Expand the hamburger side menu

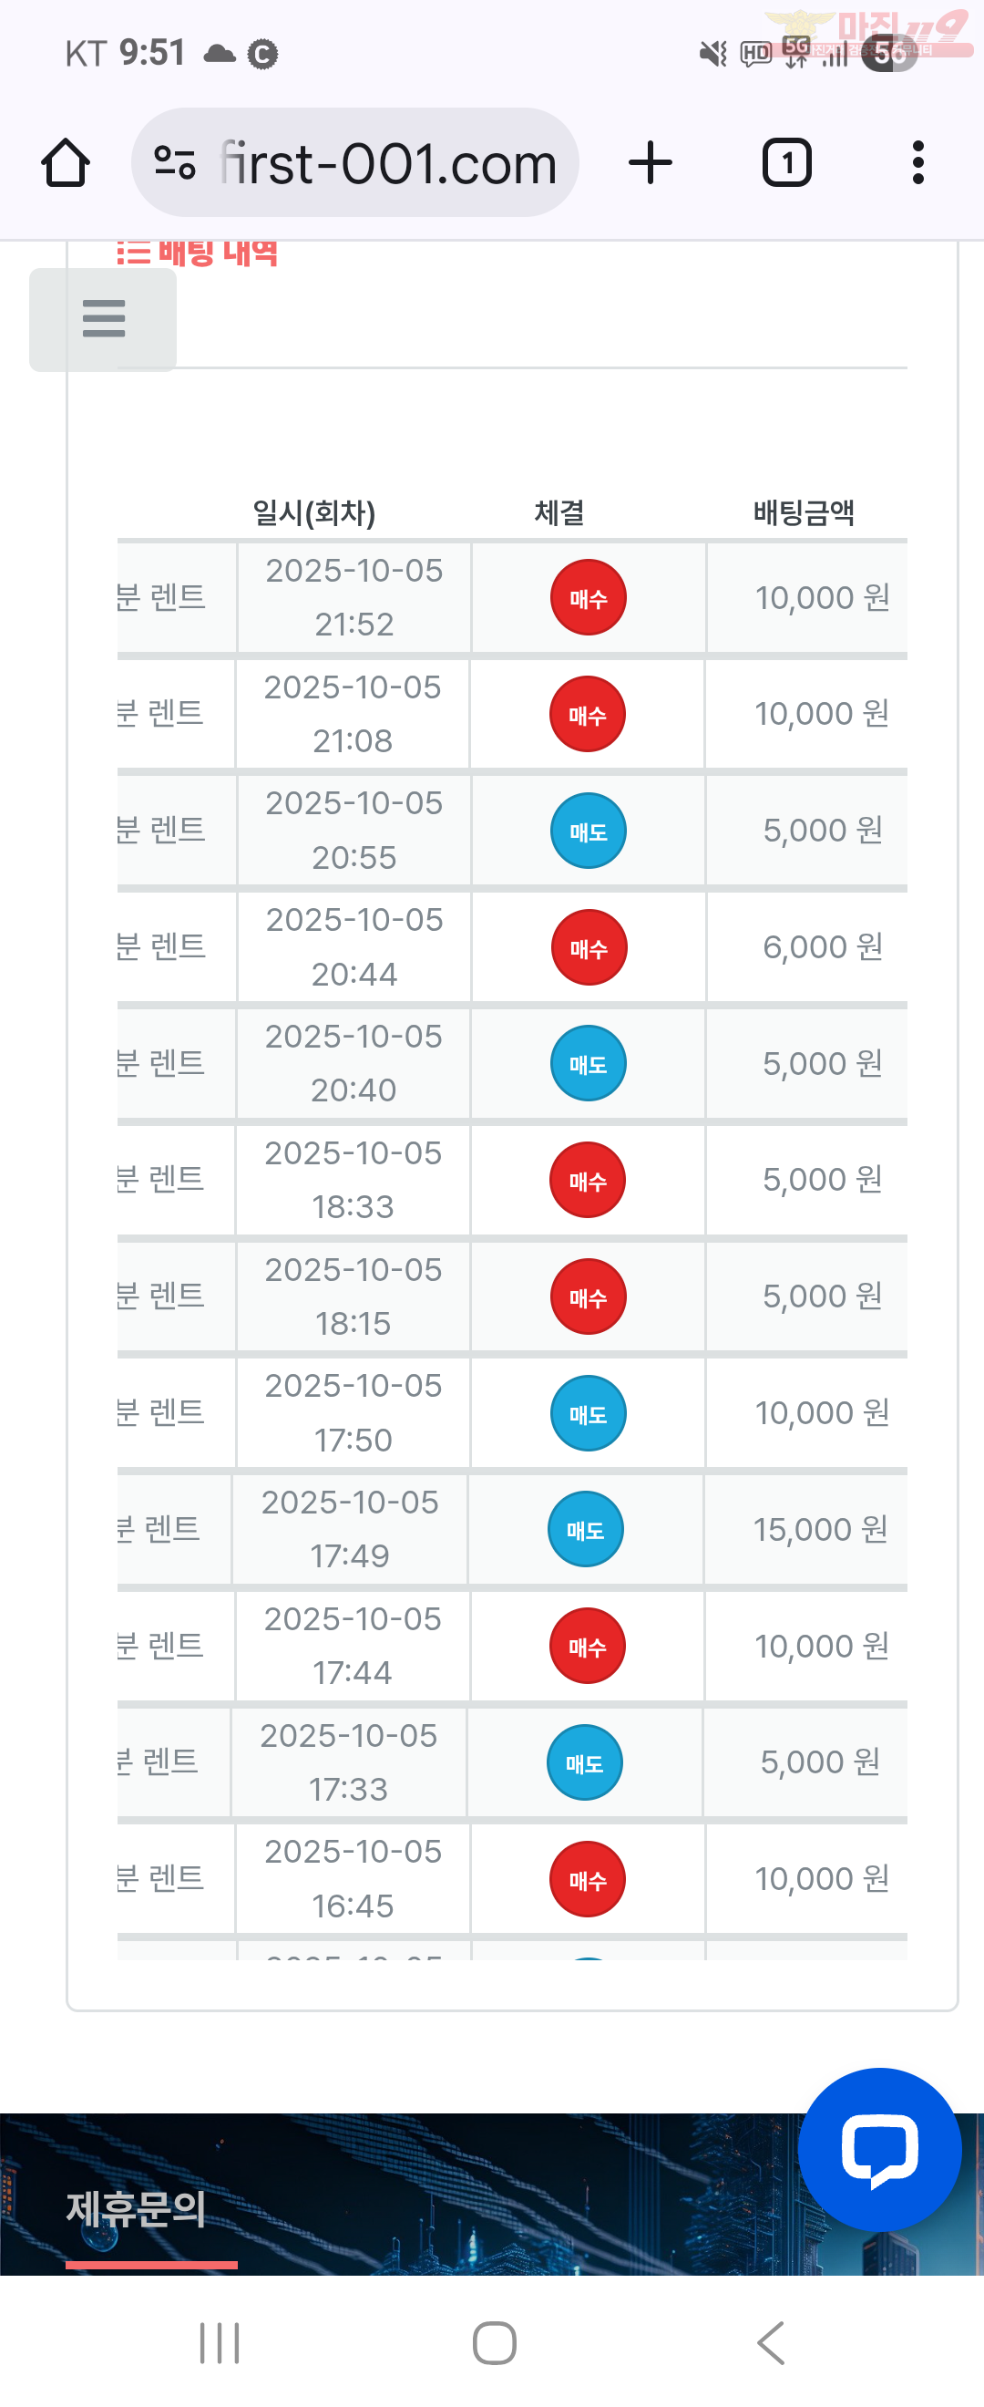[104, 318]
